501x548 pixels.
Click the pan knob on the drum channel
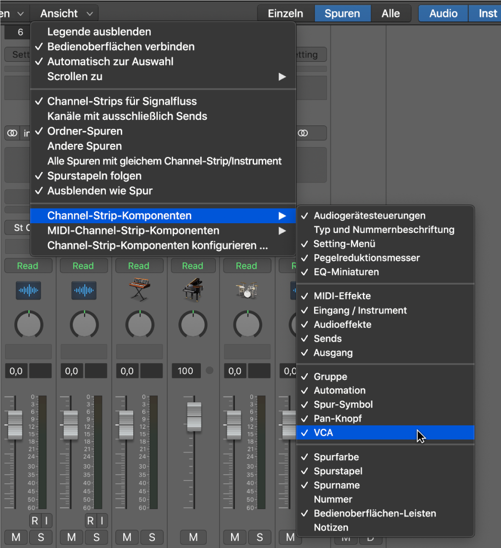click(x=247, y=325)
